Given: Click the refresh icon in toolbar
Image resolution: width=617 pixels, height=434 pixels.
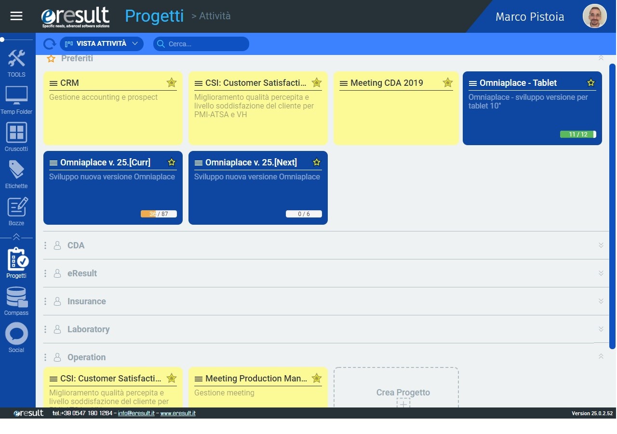Looking at the screenshot, I should pos(50,44).
